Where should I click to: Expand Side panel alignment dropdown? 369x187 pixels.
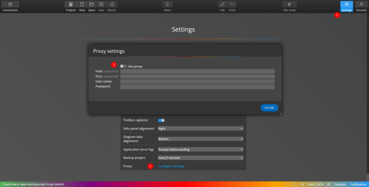pyautogui.click(x=200, y=129)
